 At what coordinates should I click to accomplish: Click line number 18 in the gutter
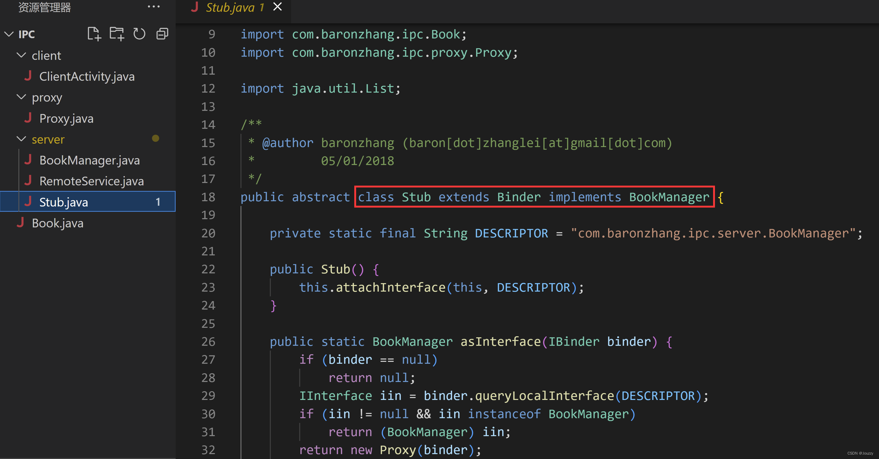pos(208,197)
